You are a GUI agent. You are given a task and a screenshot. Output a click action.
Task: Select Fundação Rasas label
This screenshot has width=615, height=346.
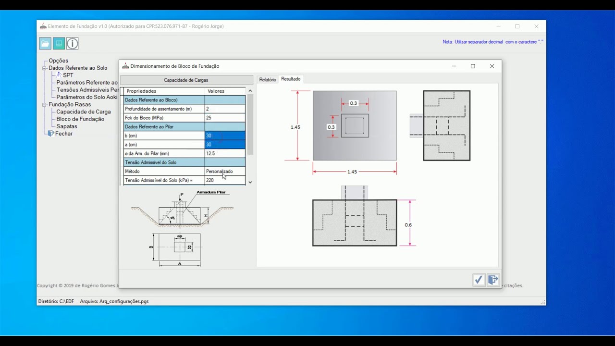coord(70,105)
